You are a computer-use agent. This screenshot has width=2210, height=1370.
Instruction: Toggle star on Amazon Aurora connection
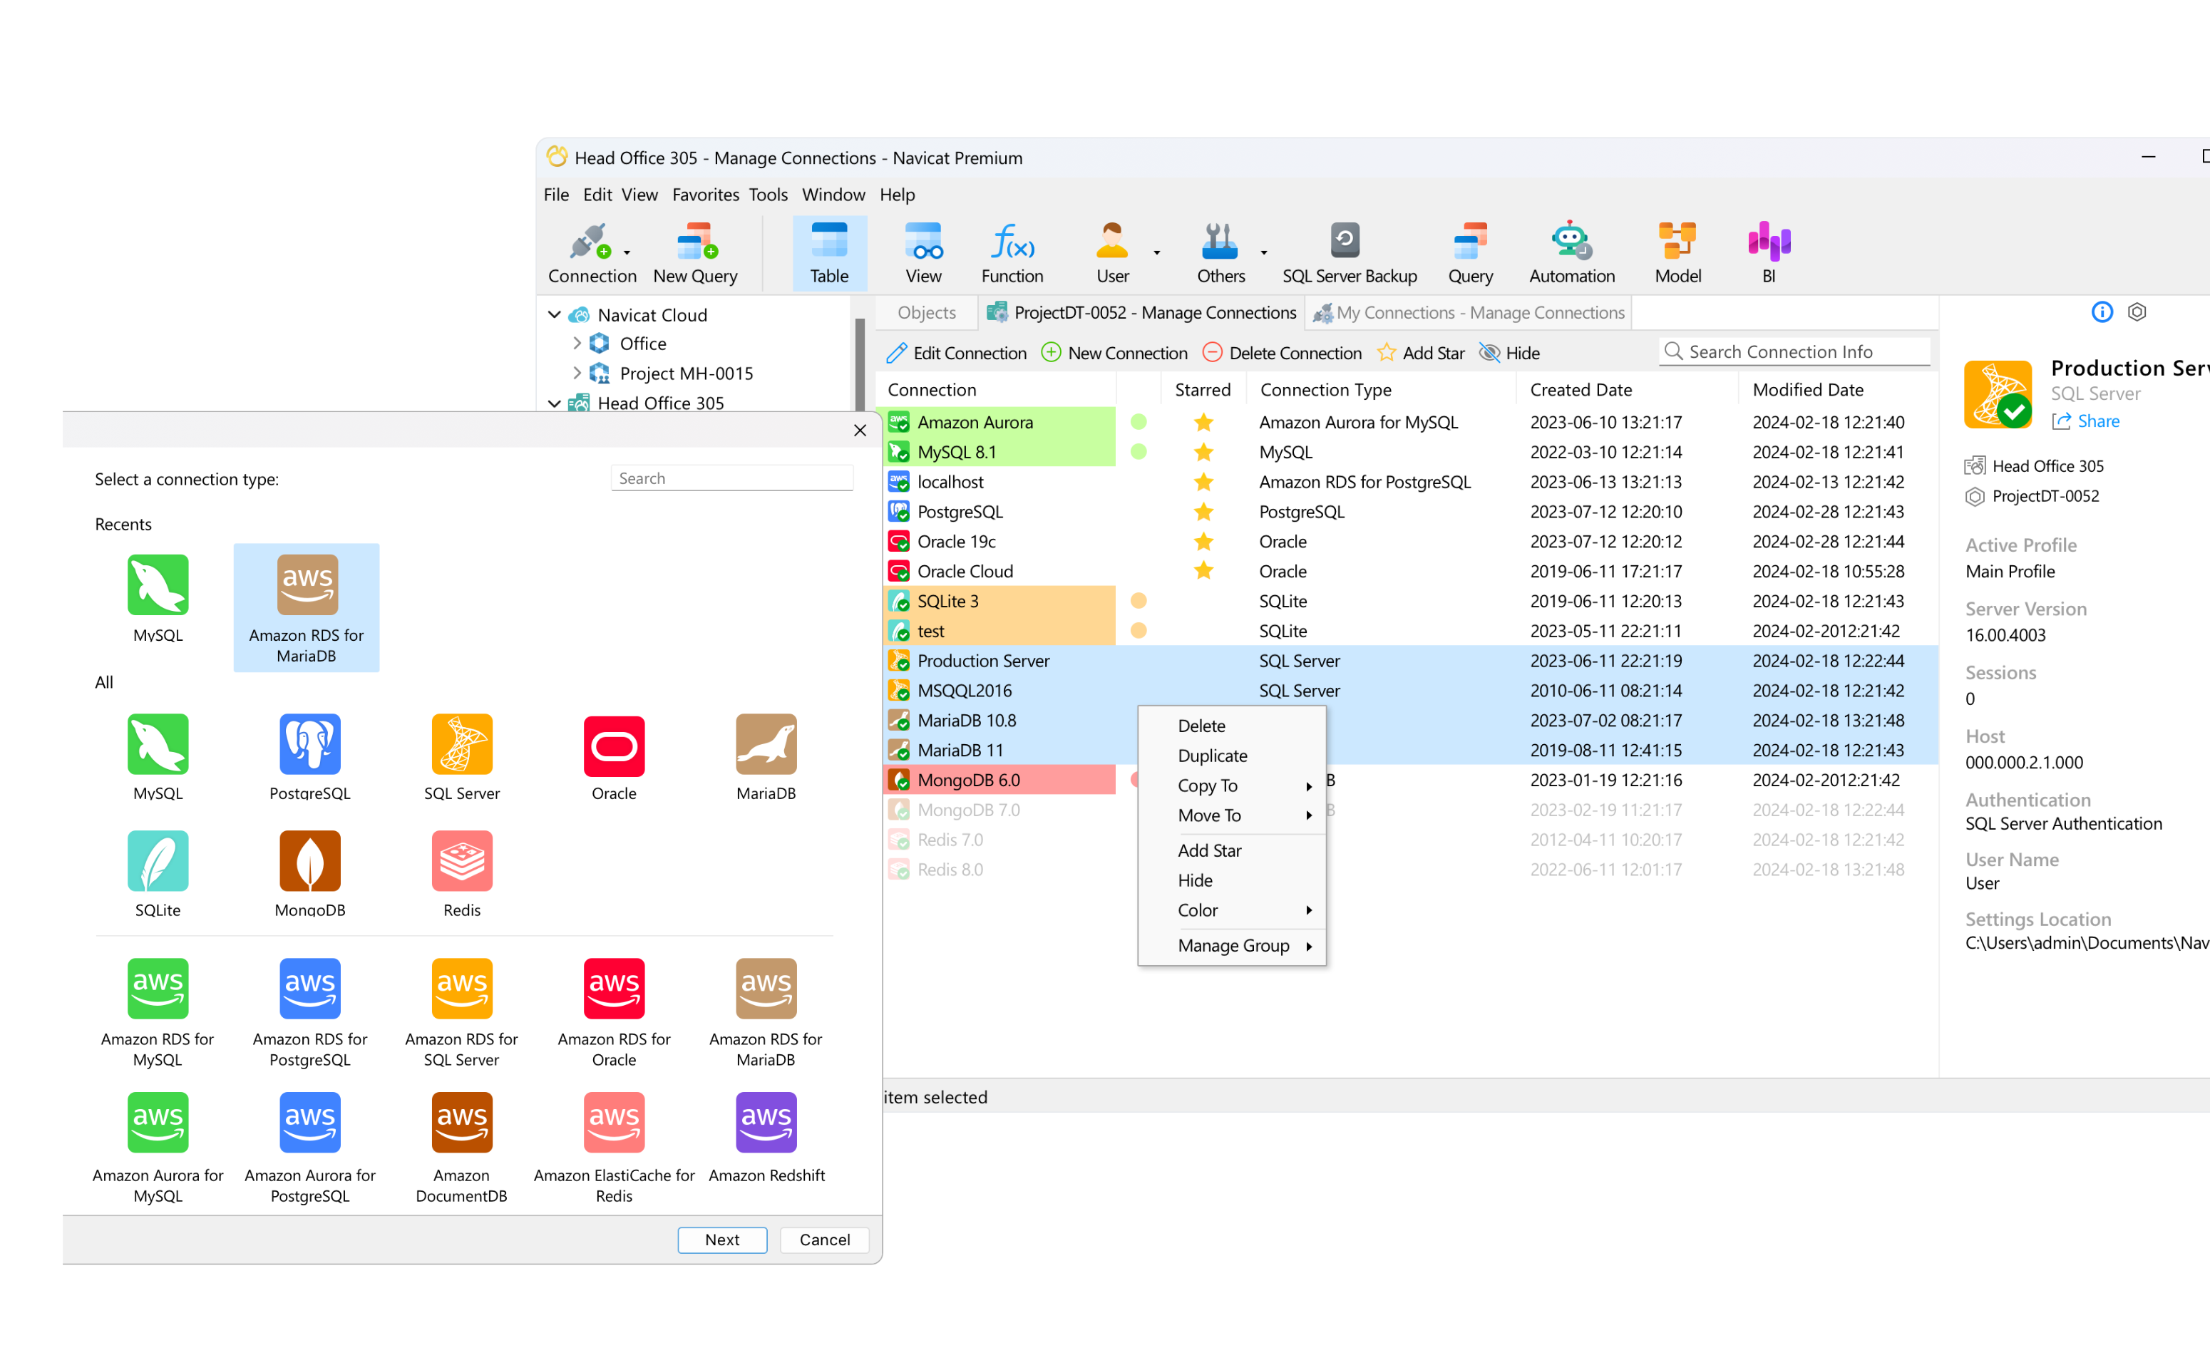[x=1203, y=423]
